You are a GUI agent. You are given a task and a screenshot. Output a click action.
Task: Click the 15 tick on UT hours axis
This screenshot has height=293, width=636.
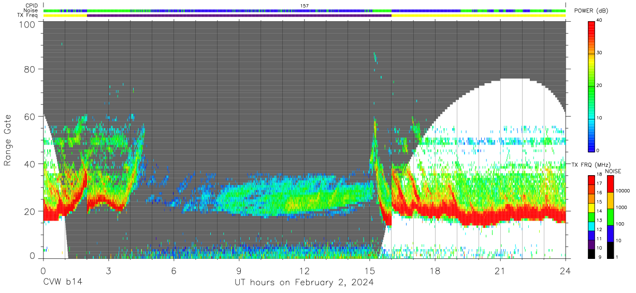[x=370, y=270]
